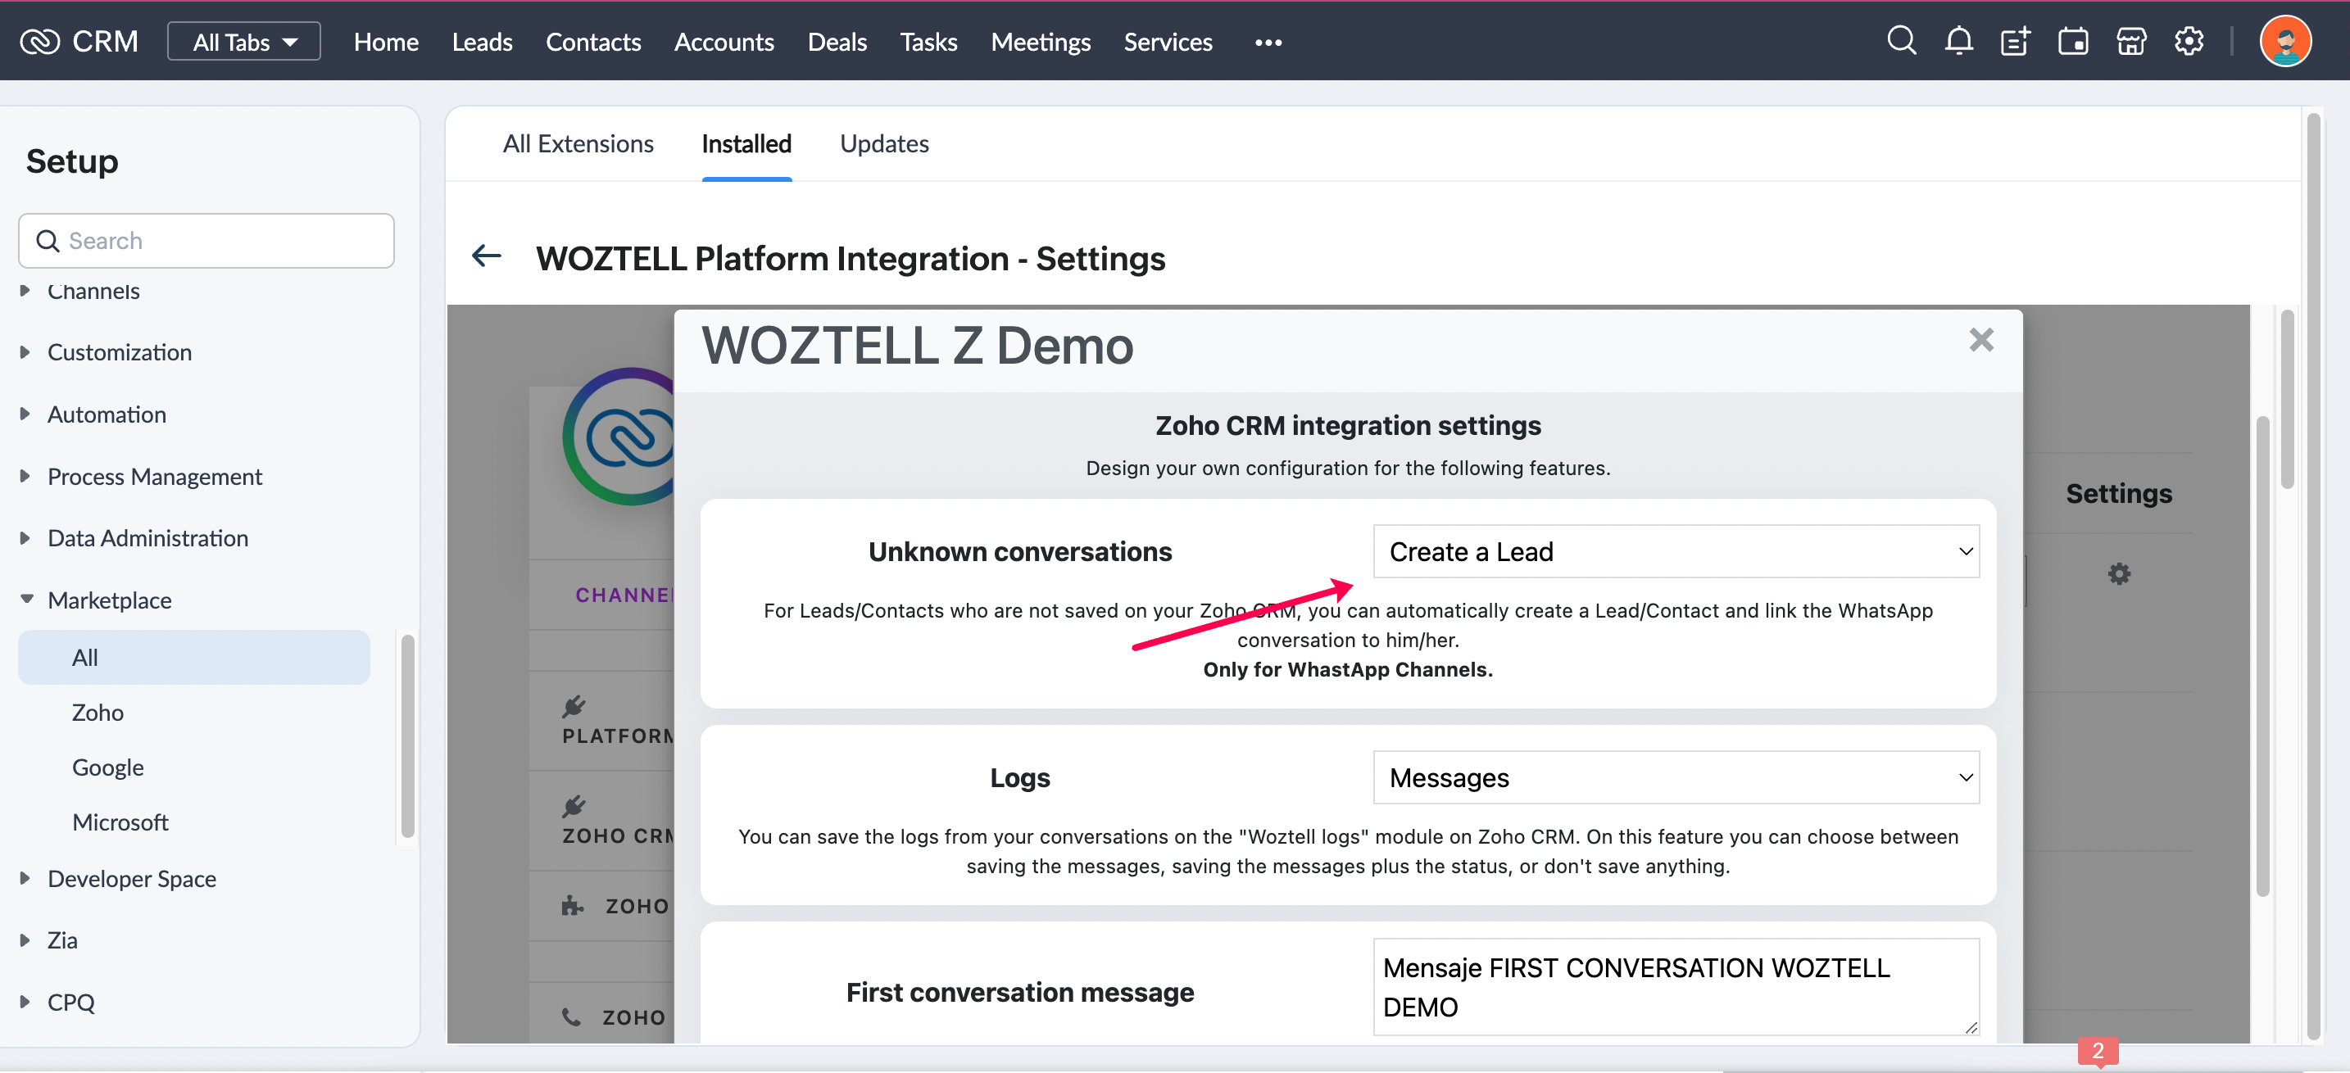Click the page's right-edge scrollbar
The width and height of the screenshot is (2350, 1073).
tap(2312, 576)
